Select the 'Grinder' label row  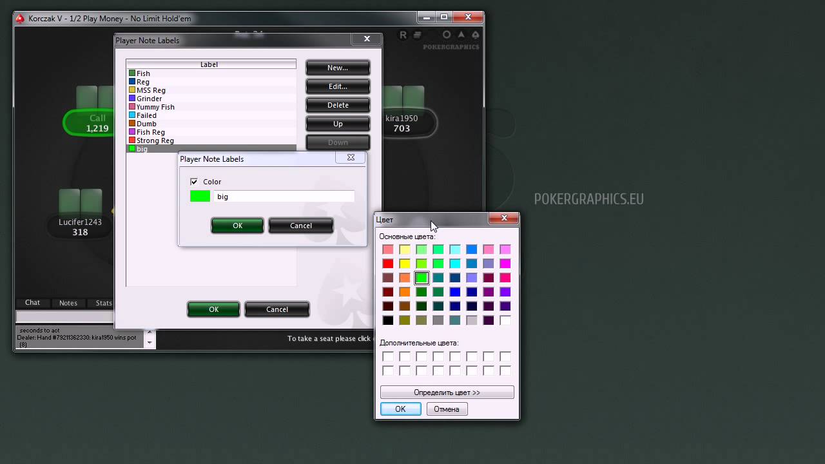pyautogui.click(x=211, y=99)
